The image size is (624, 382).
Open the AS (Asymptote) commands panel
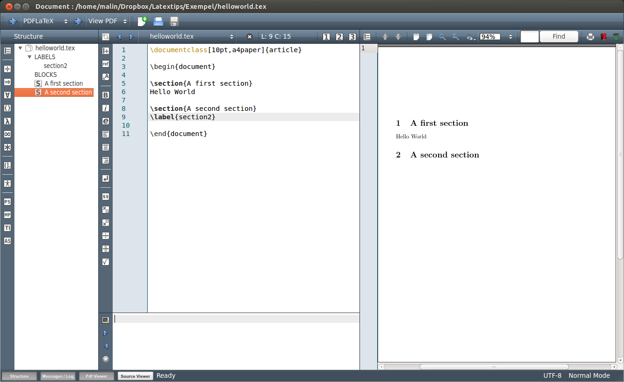(x=7, y=241)
